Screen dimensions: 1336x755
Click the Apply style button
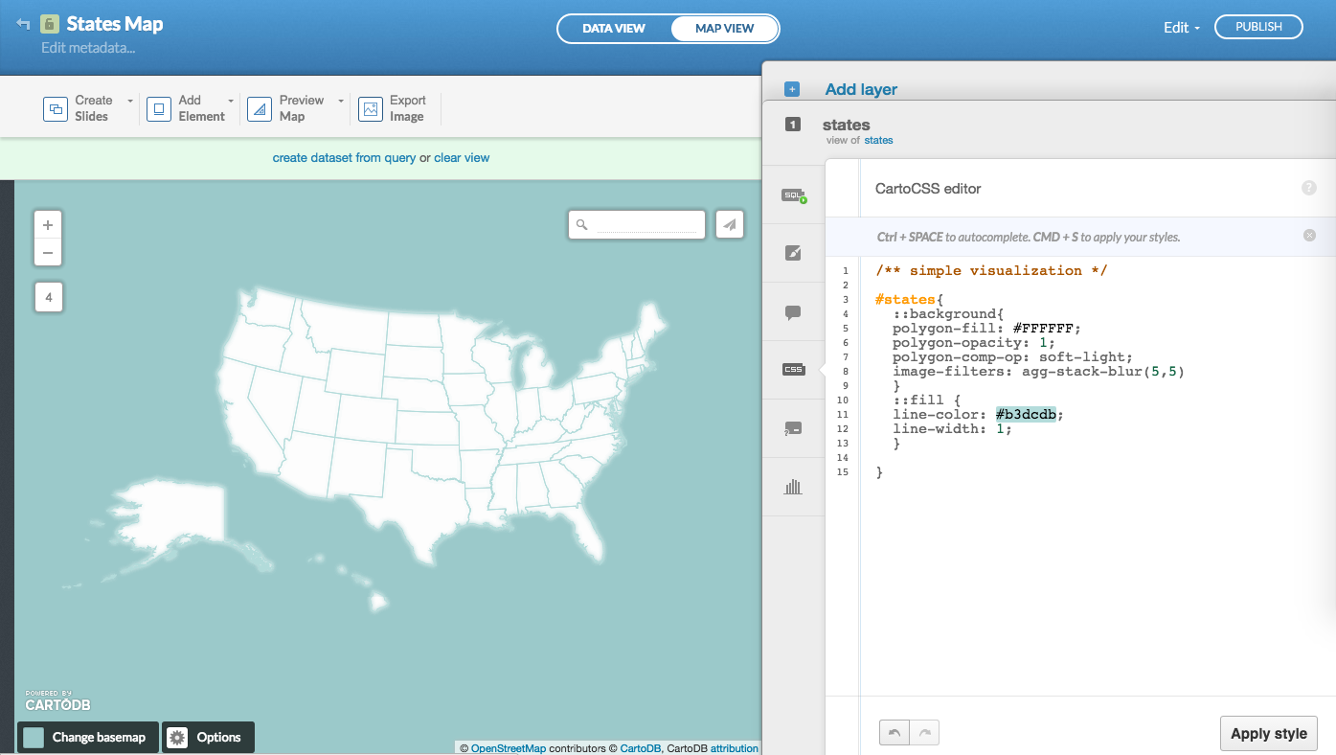click(x=1268, y=734)
